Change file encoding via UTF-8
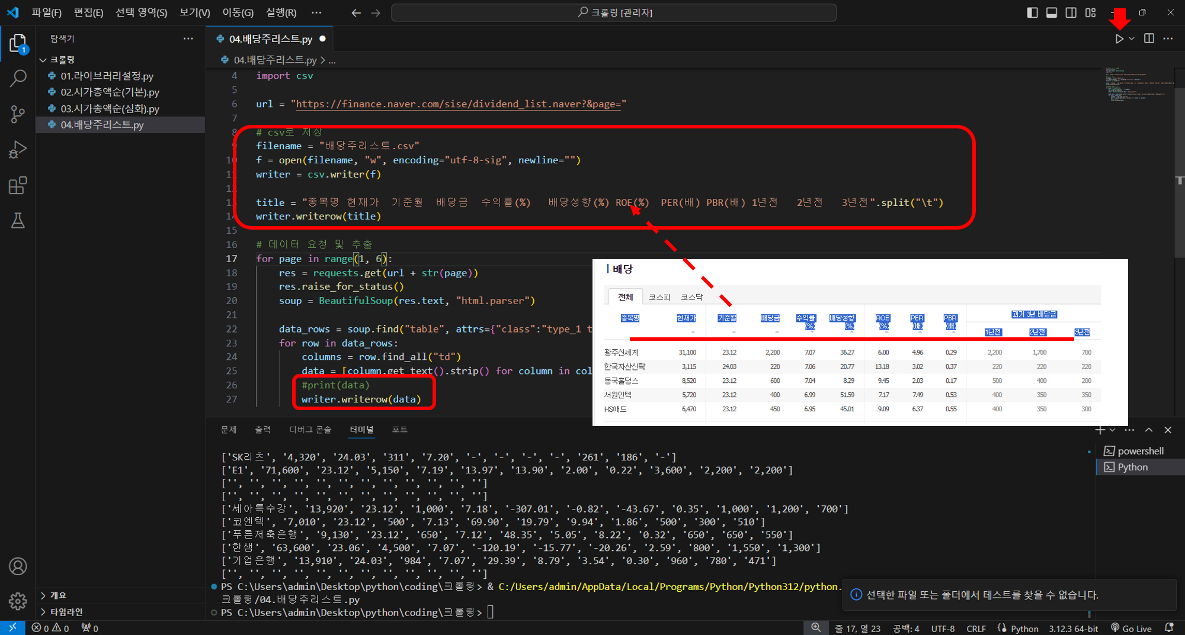Image resolution: width=1185 pixels, height=635 pixels. pos(943,628)
